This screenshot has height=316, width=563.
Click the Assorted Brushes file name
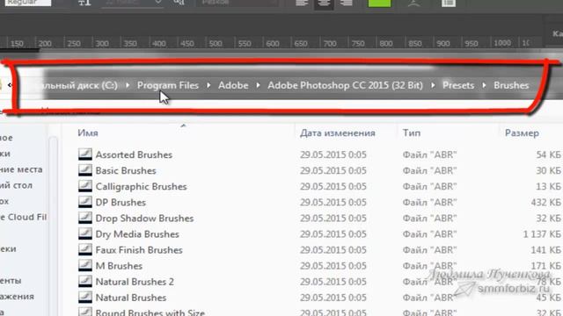[134, 154]
